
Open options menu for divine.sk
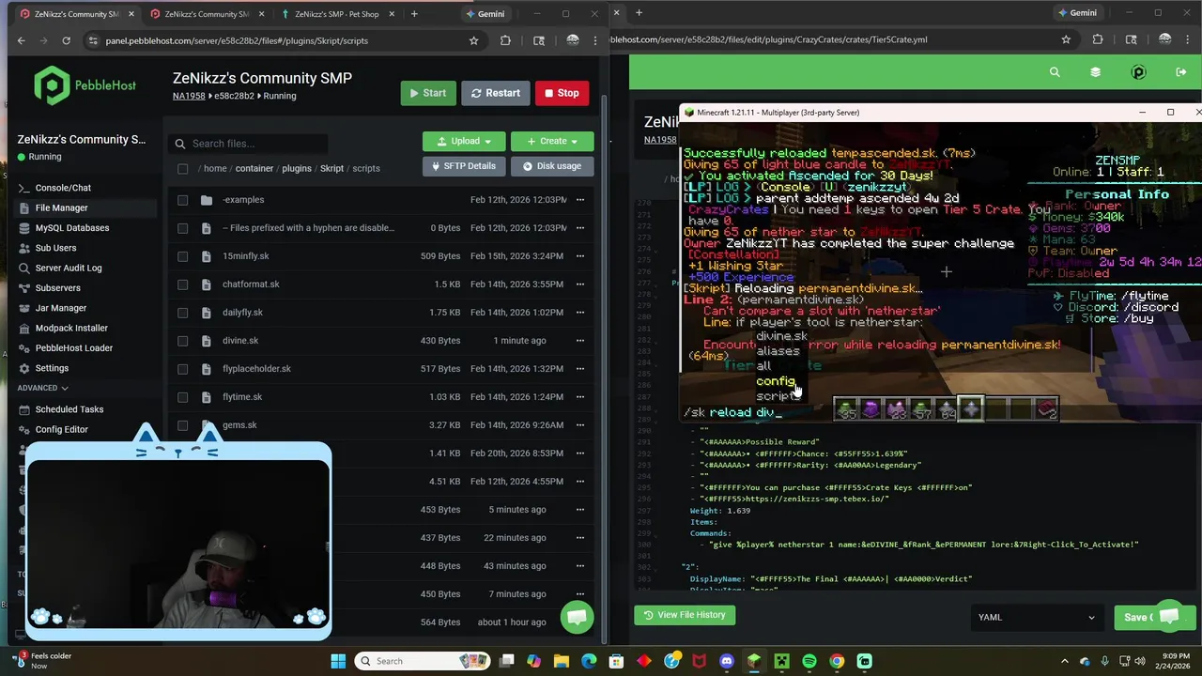point(580,341)
